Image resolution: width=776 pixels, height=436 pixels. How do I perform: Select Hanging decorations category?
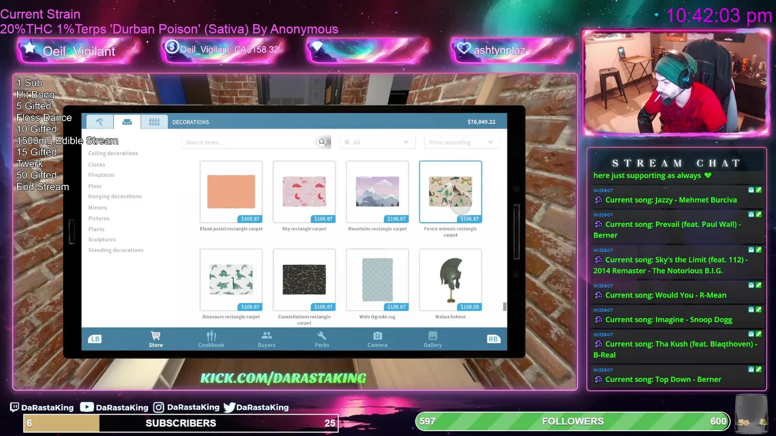point(115,196)
